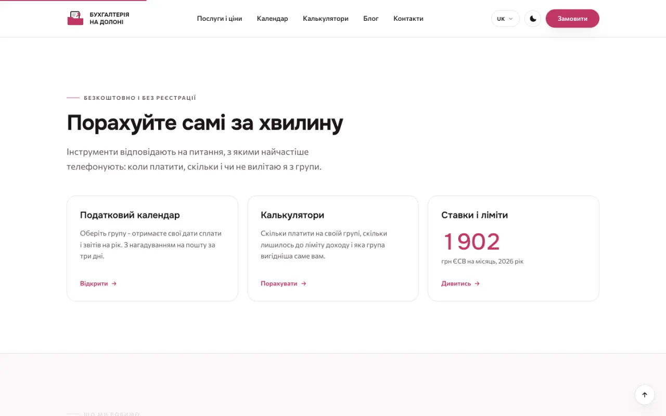Image resolution: width=666 pixels, height=416 pixels.
Task: Click the 1 902 value in the rates card
Action: pyautogui.click(x=471, y=242)
